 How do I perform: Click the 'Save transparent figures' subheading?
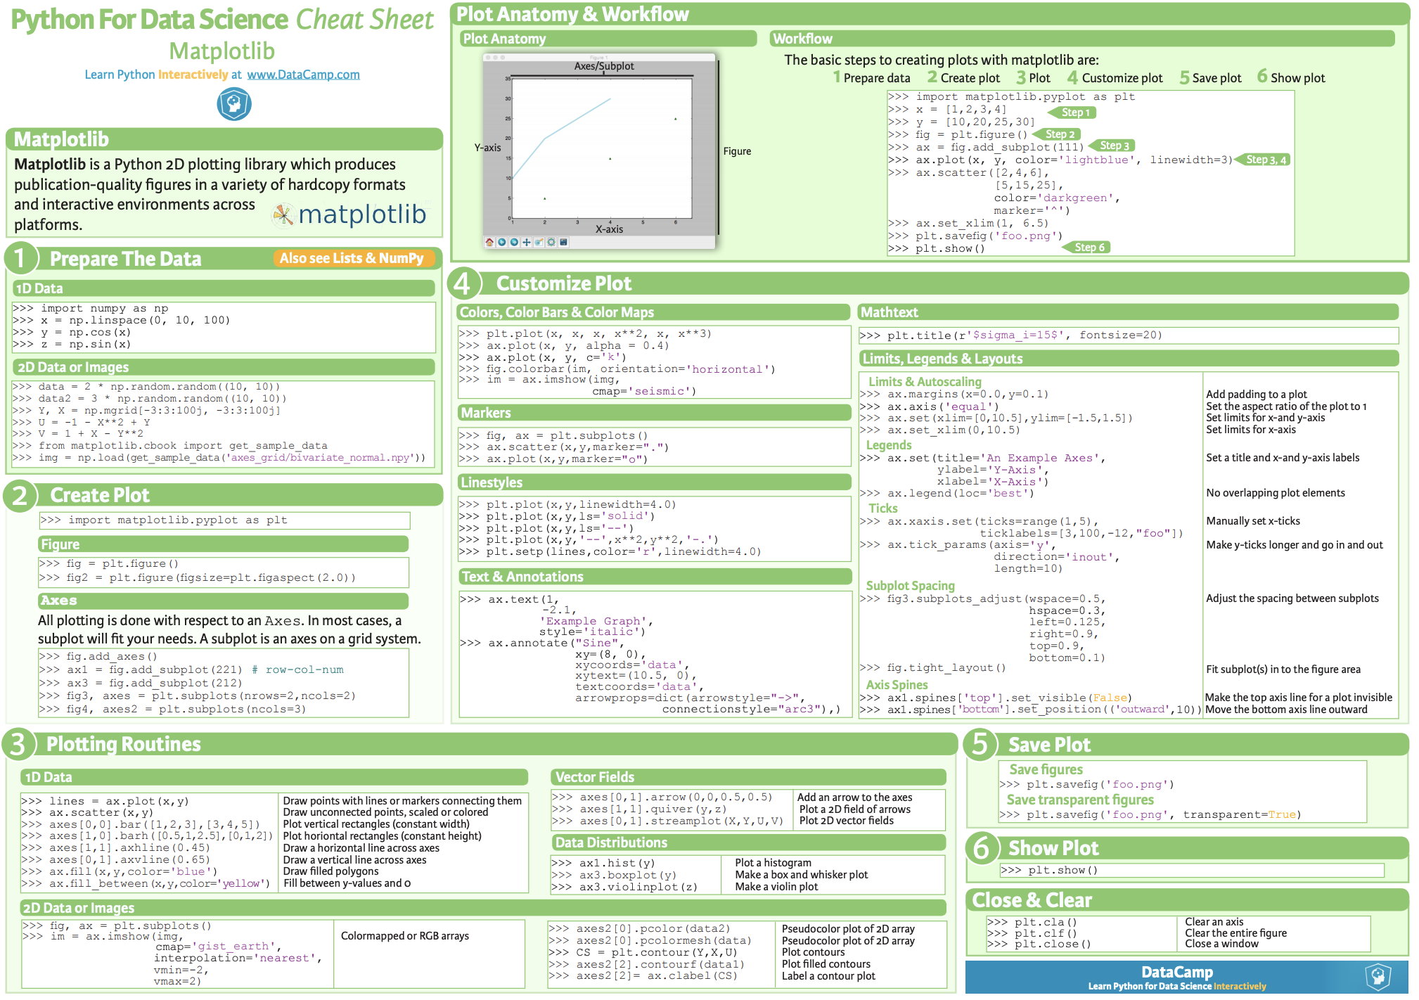(1080, 800)
